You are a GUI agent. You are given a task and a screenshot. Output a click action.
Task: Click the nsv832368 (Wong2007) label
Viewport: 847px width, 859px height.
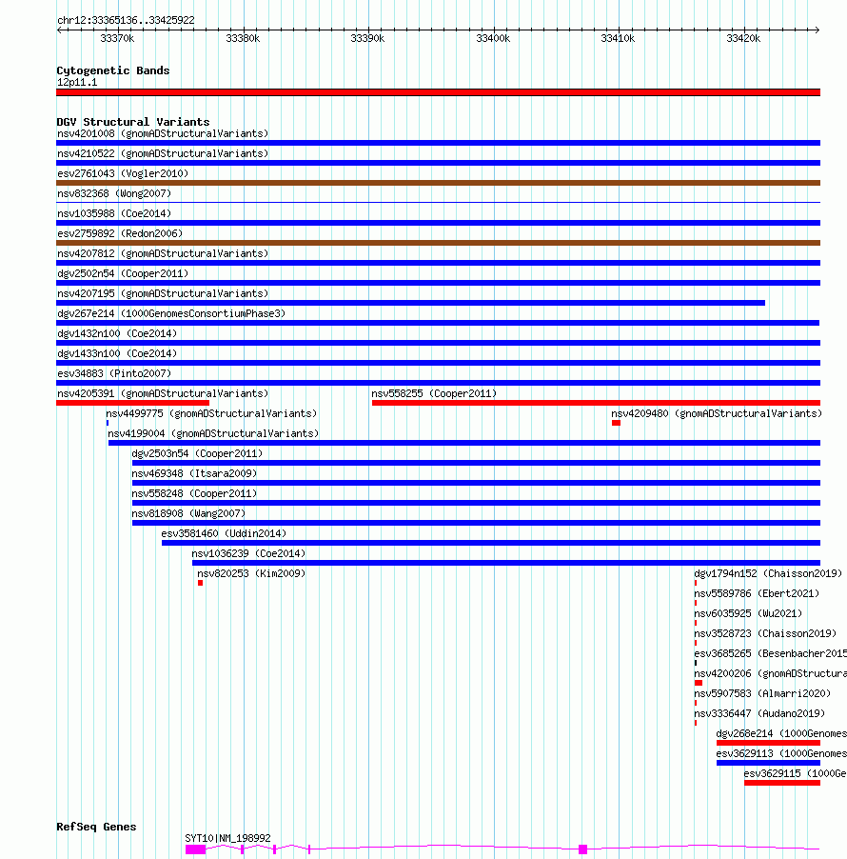(114, 193)
